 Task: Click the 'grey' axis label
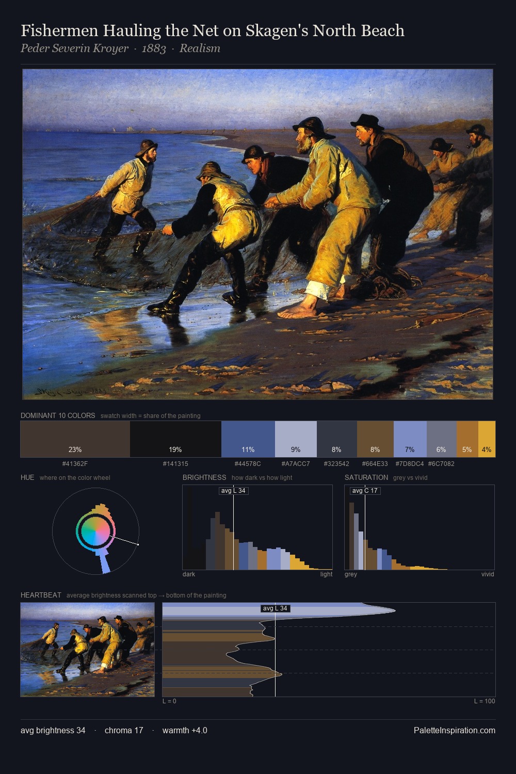351,574
